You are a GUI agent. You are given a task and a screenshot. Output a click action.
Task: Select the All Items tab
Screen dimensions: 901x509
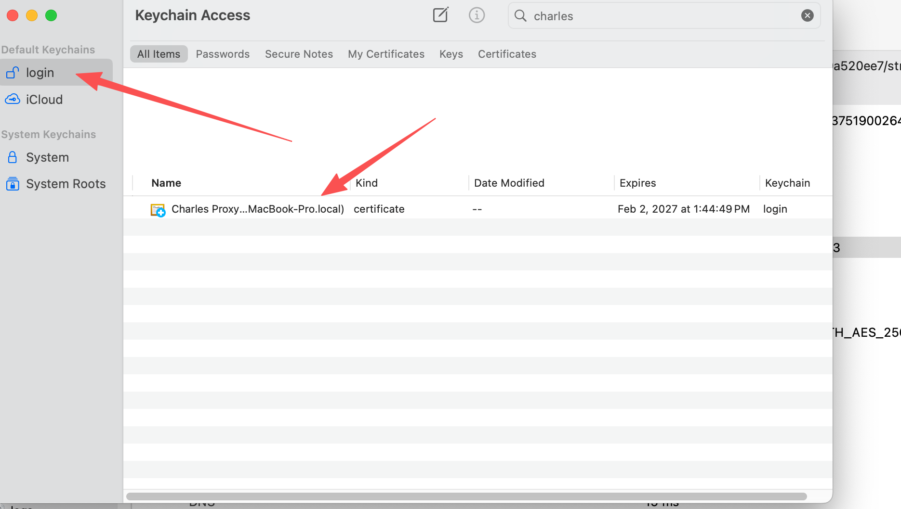159,54
